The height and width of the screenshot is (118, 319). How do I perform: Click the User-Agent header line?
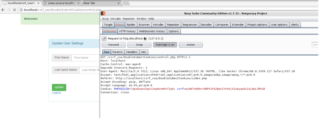(x=198, y=71)
